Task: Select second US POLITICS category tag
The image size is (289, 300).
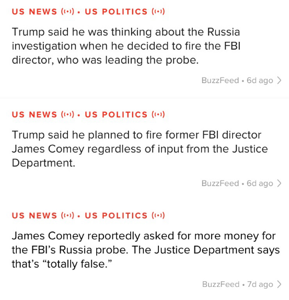Action: (116, 114)
